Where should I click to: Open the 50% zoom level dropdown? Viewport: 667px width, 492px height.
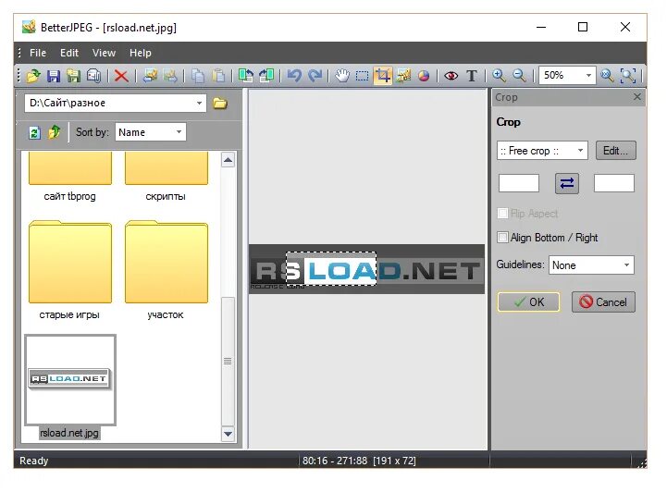pyautogui.click(x=588, y=75)
